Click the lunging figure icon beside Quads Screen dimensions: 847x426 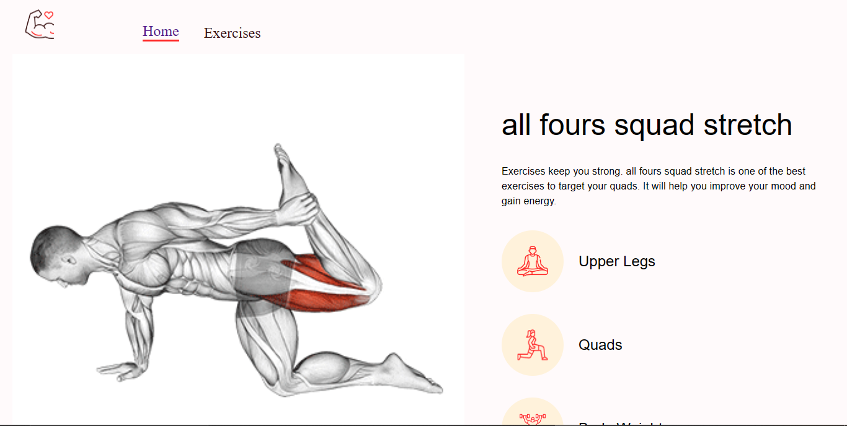[532, 345]
